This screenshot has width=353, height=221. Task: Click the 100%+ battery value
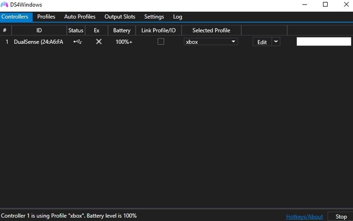point(124,42)
